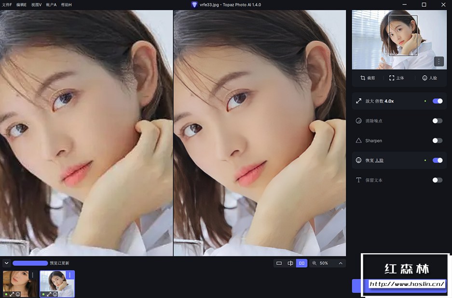Open three-dot menu on navigator preview
The image size is (452, 298).
click(x=439, y=61)
